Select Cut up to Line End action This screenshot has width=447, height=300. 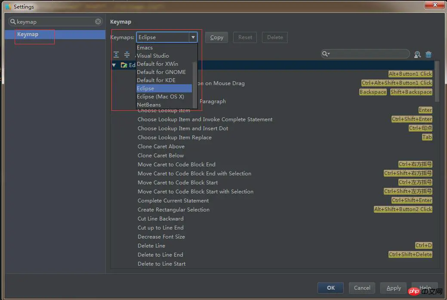[x=160, y=228]
